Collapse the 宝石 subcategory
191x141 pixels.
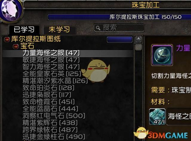point(16,46)
